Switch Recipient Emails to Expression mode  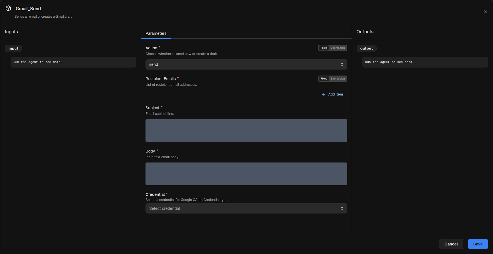pyautogui.click(x=338, y=79)
